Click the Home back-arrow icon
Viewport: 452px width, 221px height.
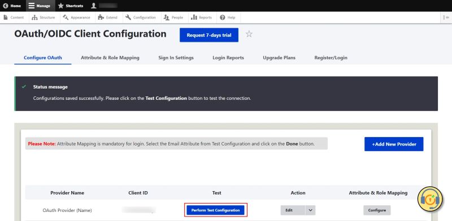[x=6, y=6]
